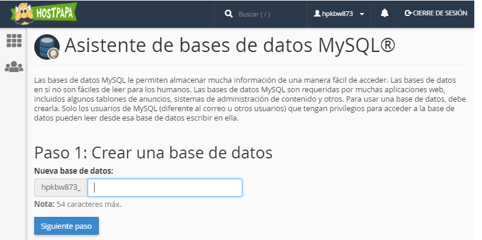Open the user manager icon in sidebar
The image size is (482, 240).
[x=14, y=67]
